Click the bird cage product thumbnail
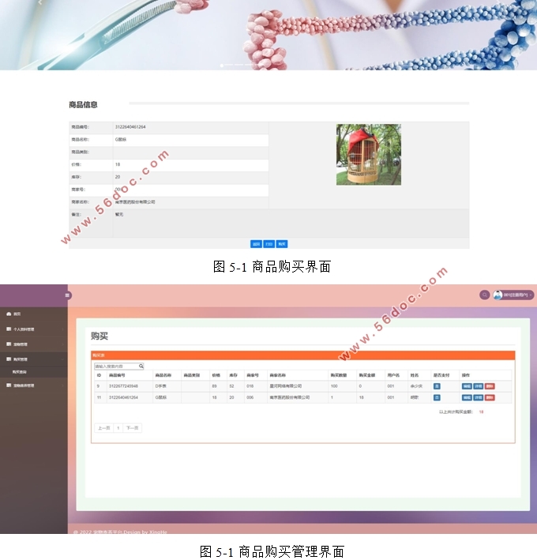The image size is (537, 560). click(x=368, y=155)
